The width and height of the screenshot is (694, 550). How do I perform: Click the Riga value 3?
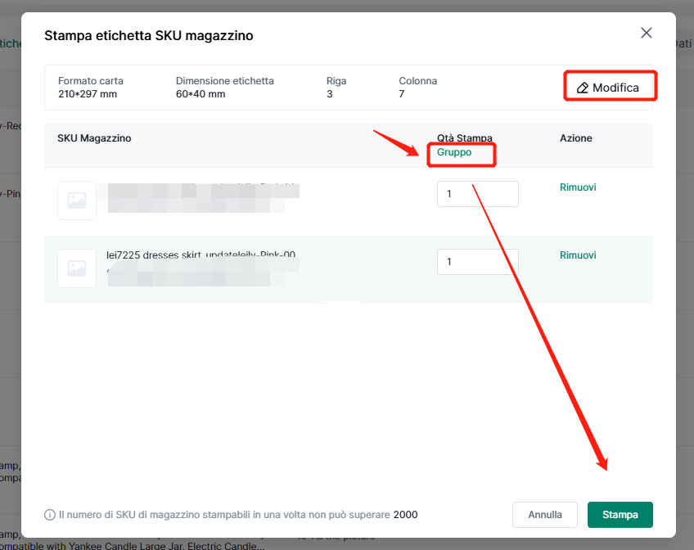329,94
